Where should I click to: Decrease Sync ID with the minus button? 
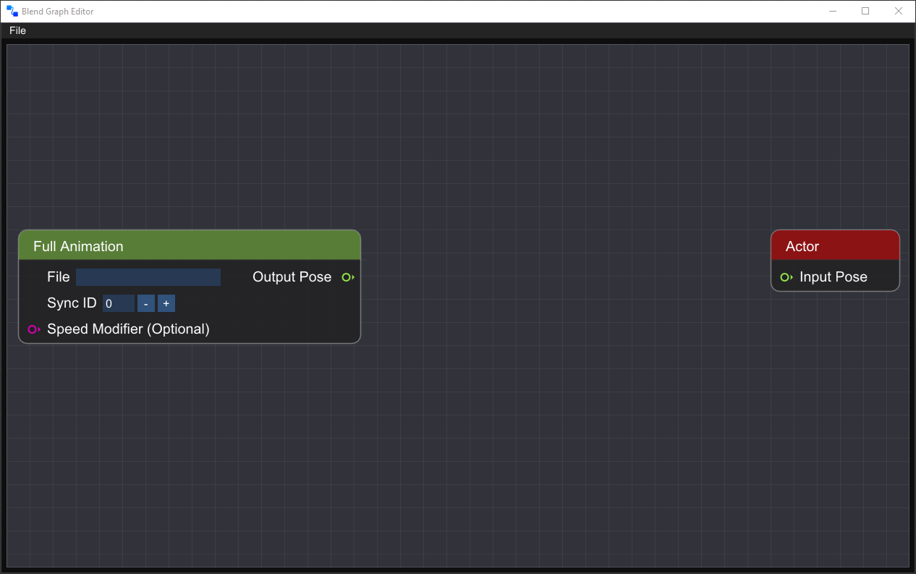click(146, 303)
